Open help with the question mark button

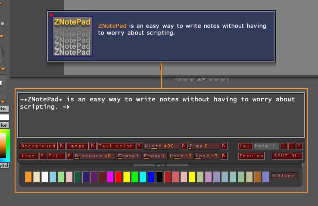[x=299, y=146]
